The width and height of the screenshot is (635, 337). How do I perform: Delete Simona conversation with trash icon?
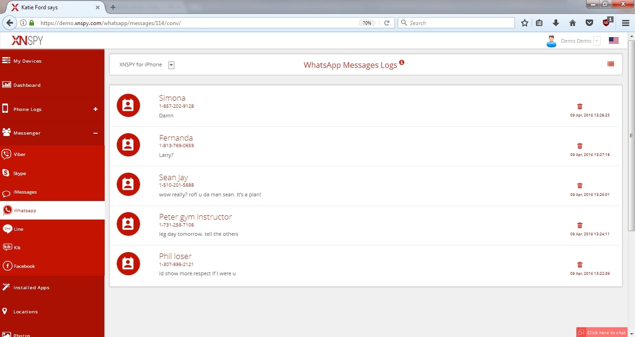click(x=580, y=106)
